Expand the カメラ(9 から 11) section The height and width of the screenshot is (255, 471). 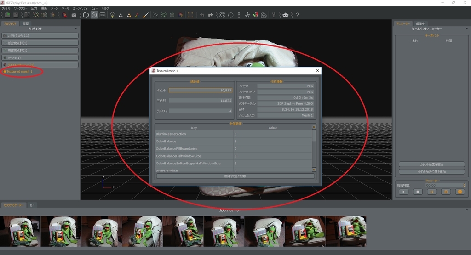point(40,36)
